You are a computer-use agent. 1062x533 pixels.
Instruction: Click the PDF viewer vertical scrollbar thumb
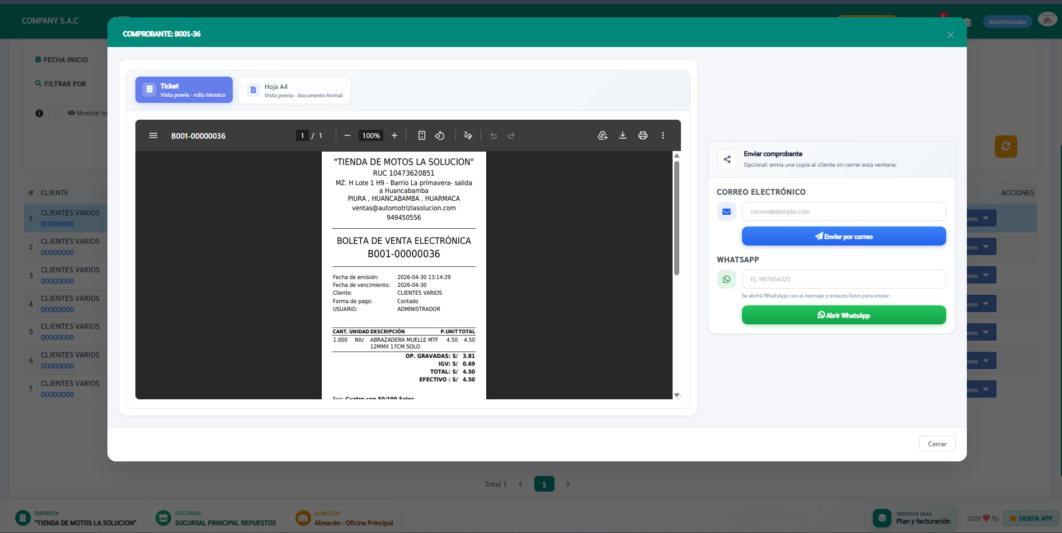pos(676,218)
